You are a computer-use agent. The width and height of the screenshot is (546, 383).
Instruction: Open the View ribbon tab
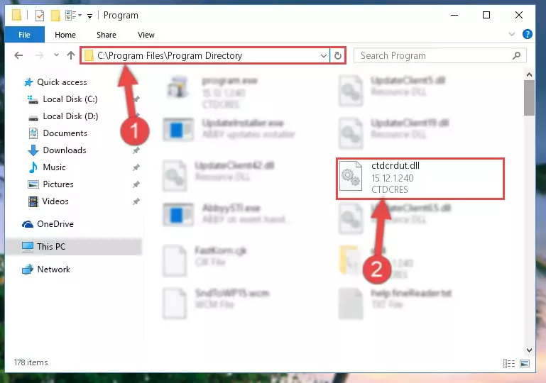[x=146, y=35]
